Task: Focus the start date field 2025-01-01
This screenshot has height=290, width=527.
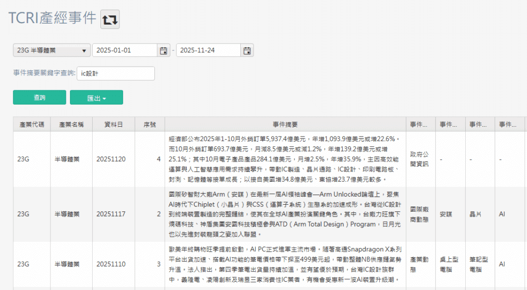Action: 125,50
